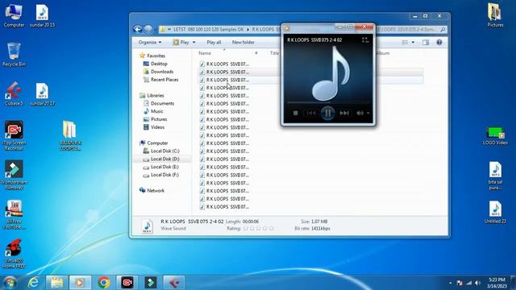Open the taskbar clock

pos(497,283)
